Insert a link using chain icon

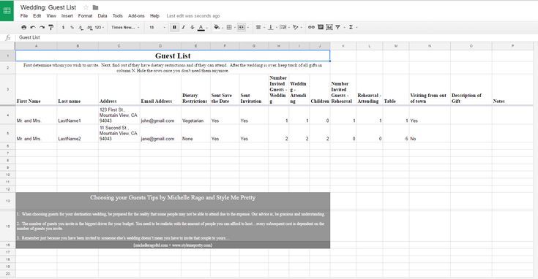(311, 27)
